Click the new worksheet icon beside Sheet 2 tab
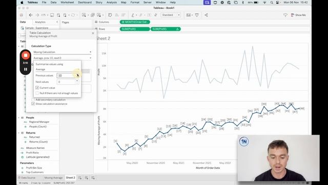 tap(80, 178)
